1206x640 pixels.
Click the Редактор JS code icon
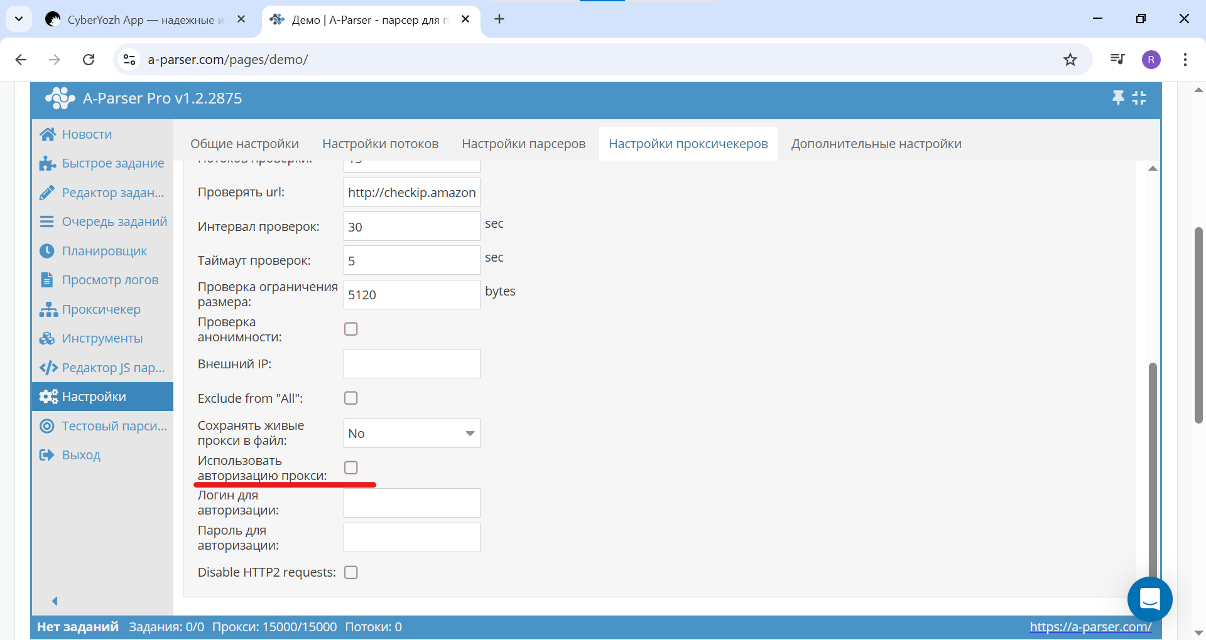click(48, 368)
